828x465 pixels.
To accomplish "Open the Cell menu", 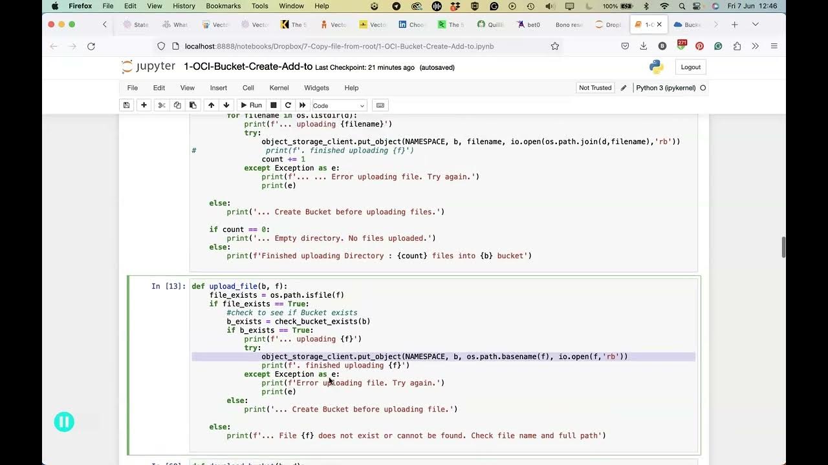I will point(248,88).
